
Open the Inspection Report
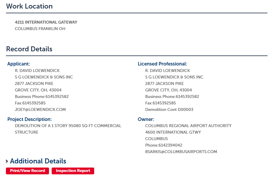pos(73,171)
